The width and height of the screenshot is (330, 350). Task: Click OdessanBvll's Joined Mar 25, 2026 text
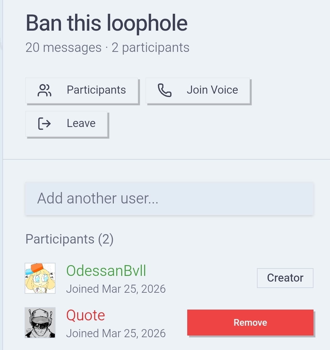click(116, 289)
